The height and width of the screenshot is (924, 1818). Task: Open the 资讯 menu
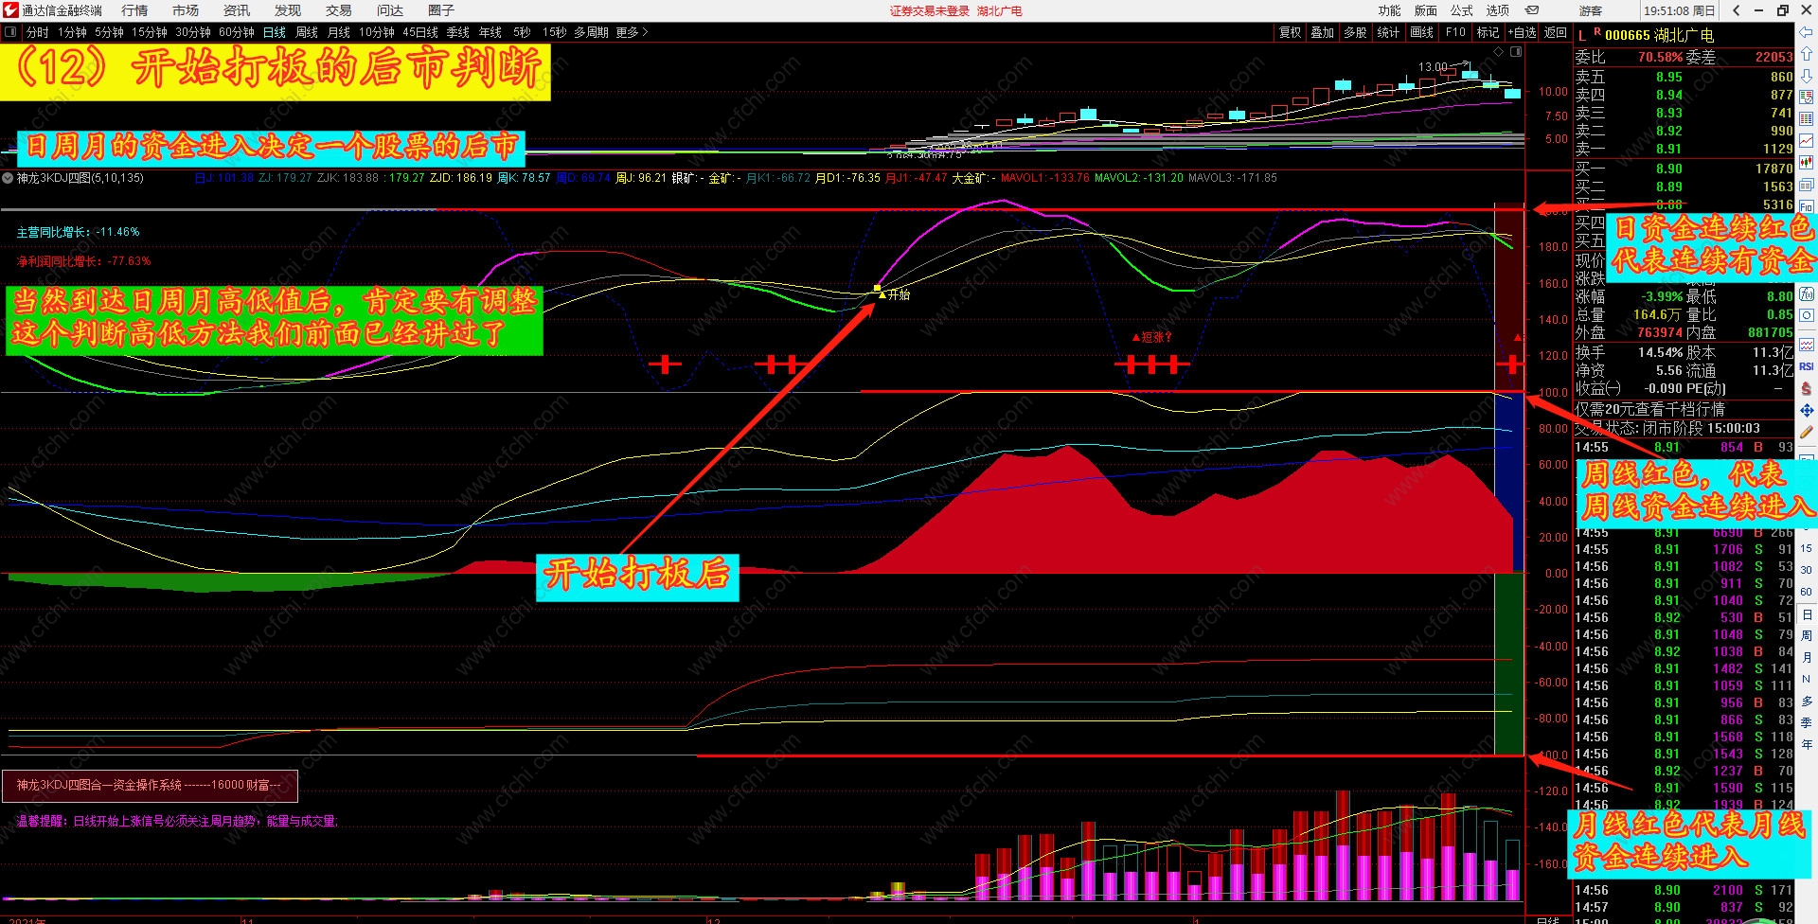pyautogui.click(x=237, y=10)
